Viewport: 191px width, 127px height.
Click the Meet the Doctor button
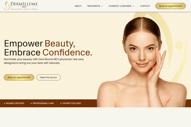coord(48,77)
